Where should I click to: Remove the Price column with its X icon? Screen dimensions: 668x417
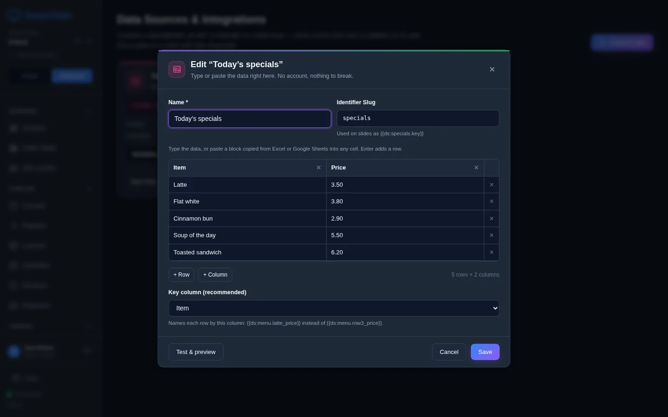coord(476,168)
